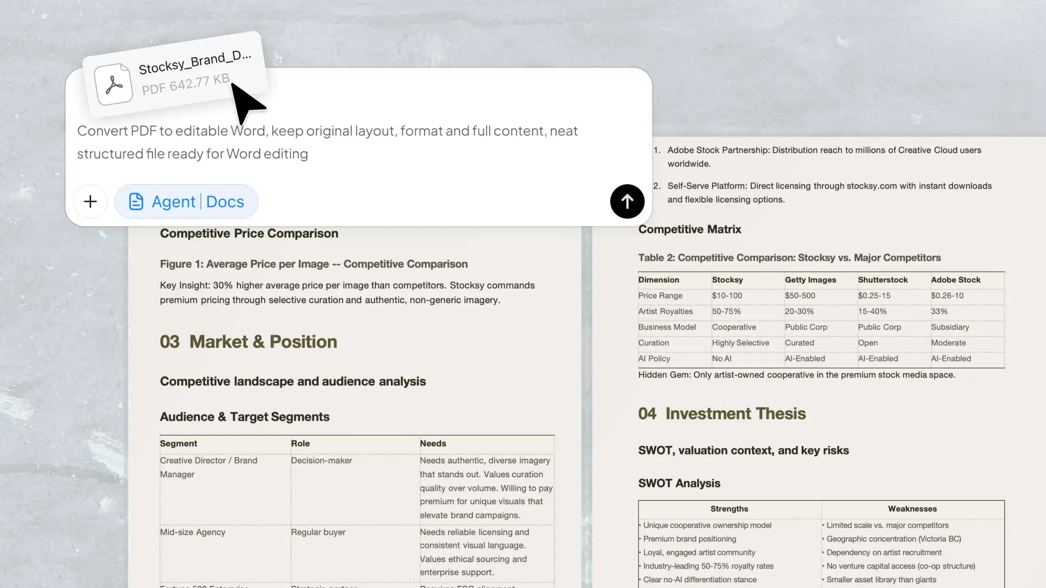The width and height of the screenshot is (1046, 588).
Task: Click 'Smaller asset library than giants' bullet
Action: 881,579
